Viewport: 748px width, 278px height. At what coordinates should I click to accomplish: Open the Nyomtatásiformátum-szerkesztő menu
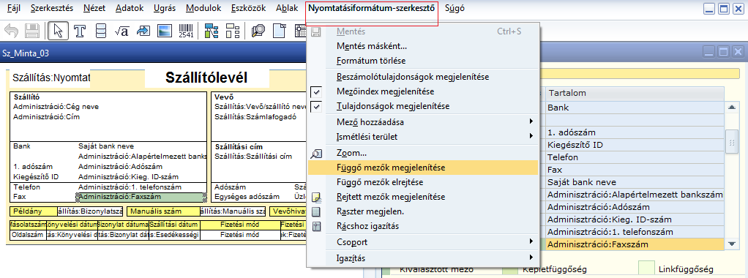point(371,8)
